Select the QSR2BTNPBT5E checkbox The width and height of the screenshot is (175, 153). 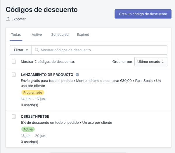point(14,117)
